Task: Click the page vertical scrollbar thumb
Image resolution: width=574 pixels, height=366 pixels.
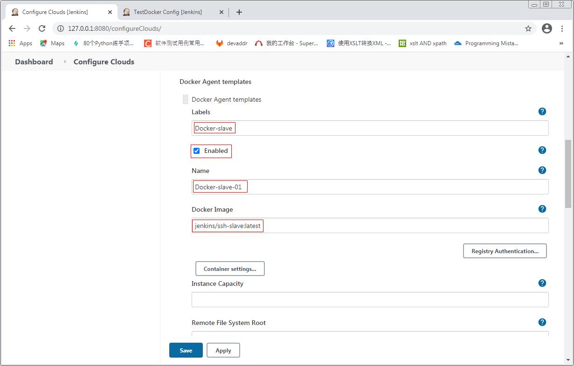Action: 568,173
